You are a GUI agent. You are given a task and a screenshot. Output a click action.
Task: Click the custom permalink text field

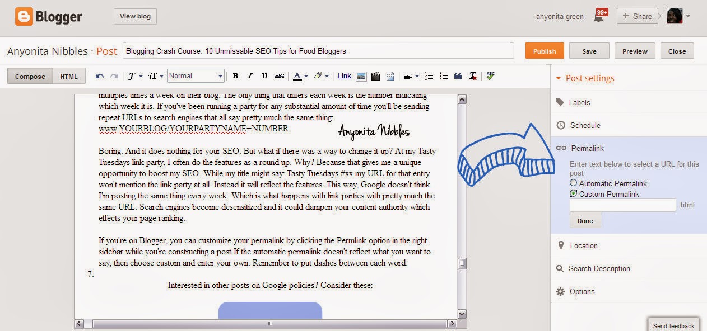point(623,205)
